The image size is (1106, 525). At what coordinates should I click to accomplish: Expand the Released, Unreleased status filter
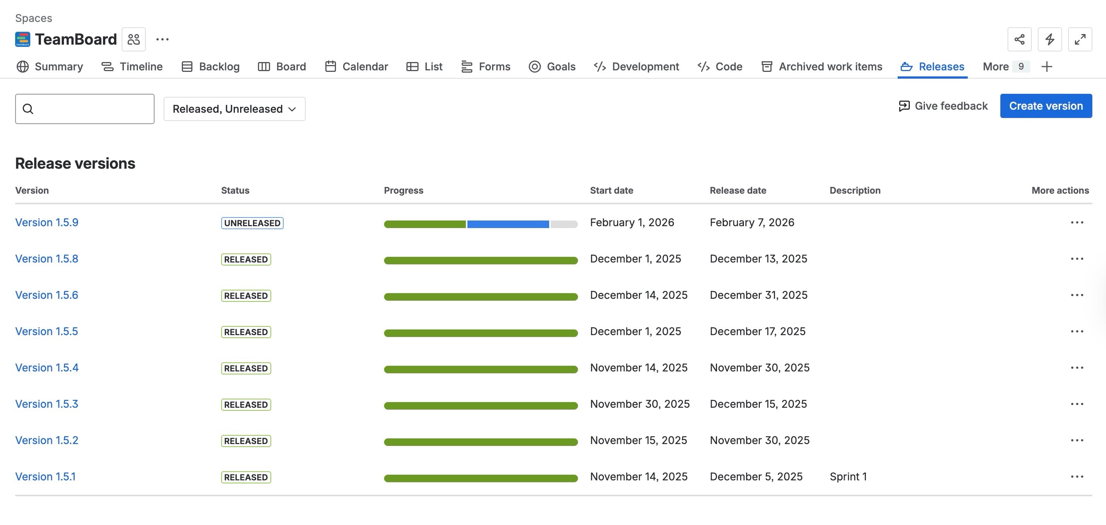click(x=234, y=109)
